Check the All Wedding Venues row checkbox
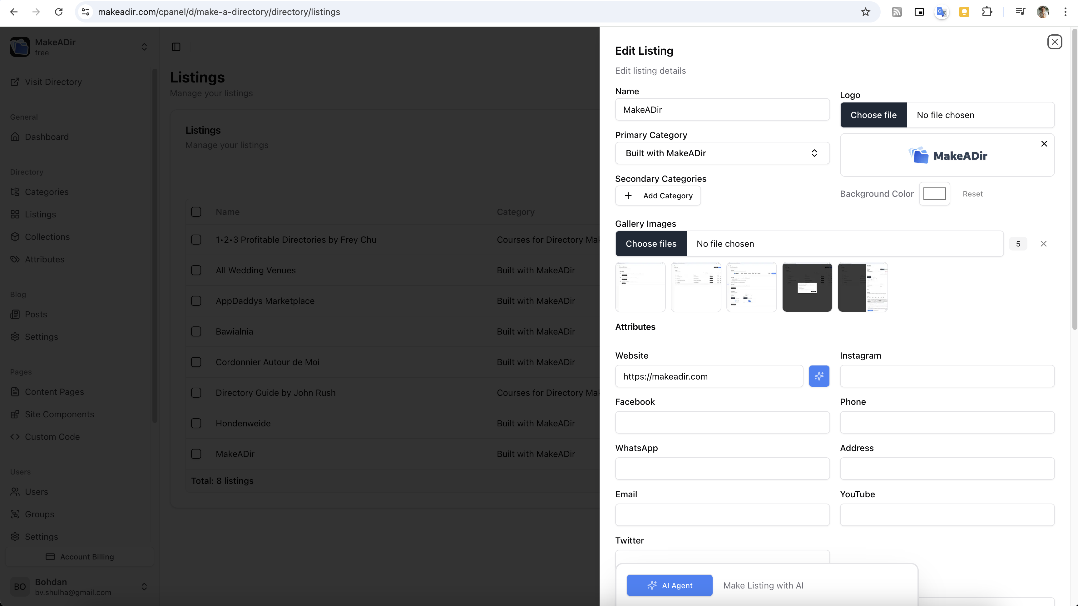This screenshot has width=1078, height=606. (196, 270)
